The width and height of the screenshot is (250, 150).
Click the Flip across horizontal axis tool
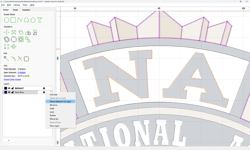coord(35,32)
